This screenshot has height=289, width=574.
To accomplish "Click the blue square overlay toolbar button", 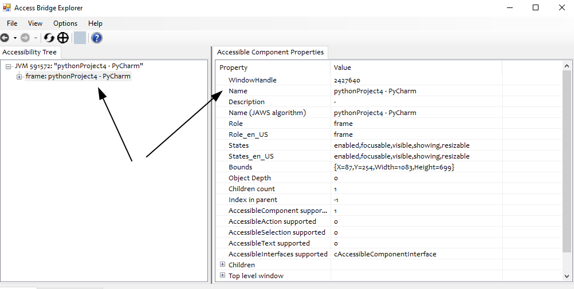I will (x=80, y=38).
